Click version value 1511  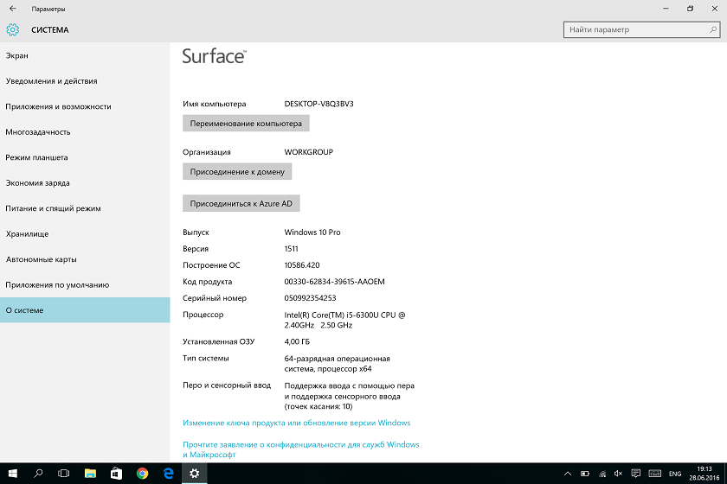(291, 249)
